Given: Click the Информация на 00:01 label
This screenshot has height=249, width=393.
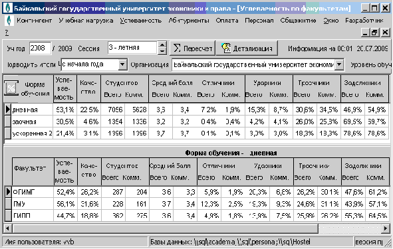Looking at the screenshot, I should pyautogui.click(x=338, y=48).
